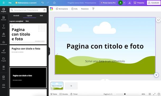
Task: Open the Progetti folder panel
Action: tap(4, 59)
